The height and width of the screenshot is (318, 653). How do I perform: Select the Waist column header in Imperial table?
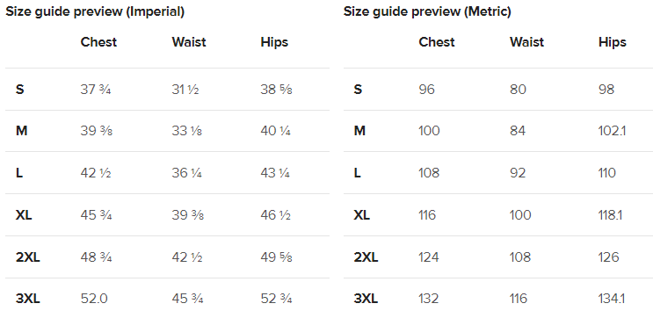189,42
